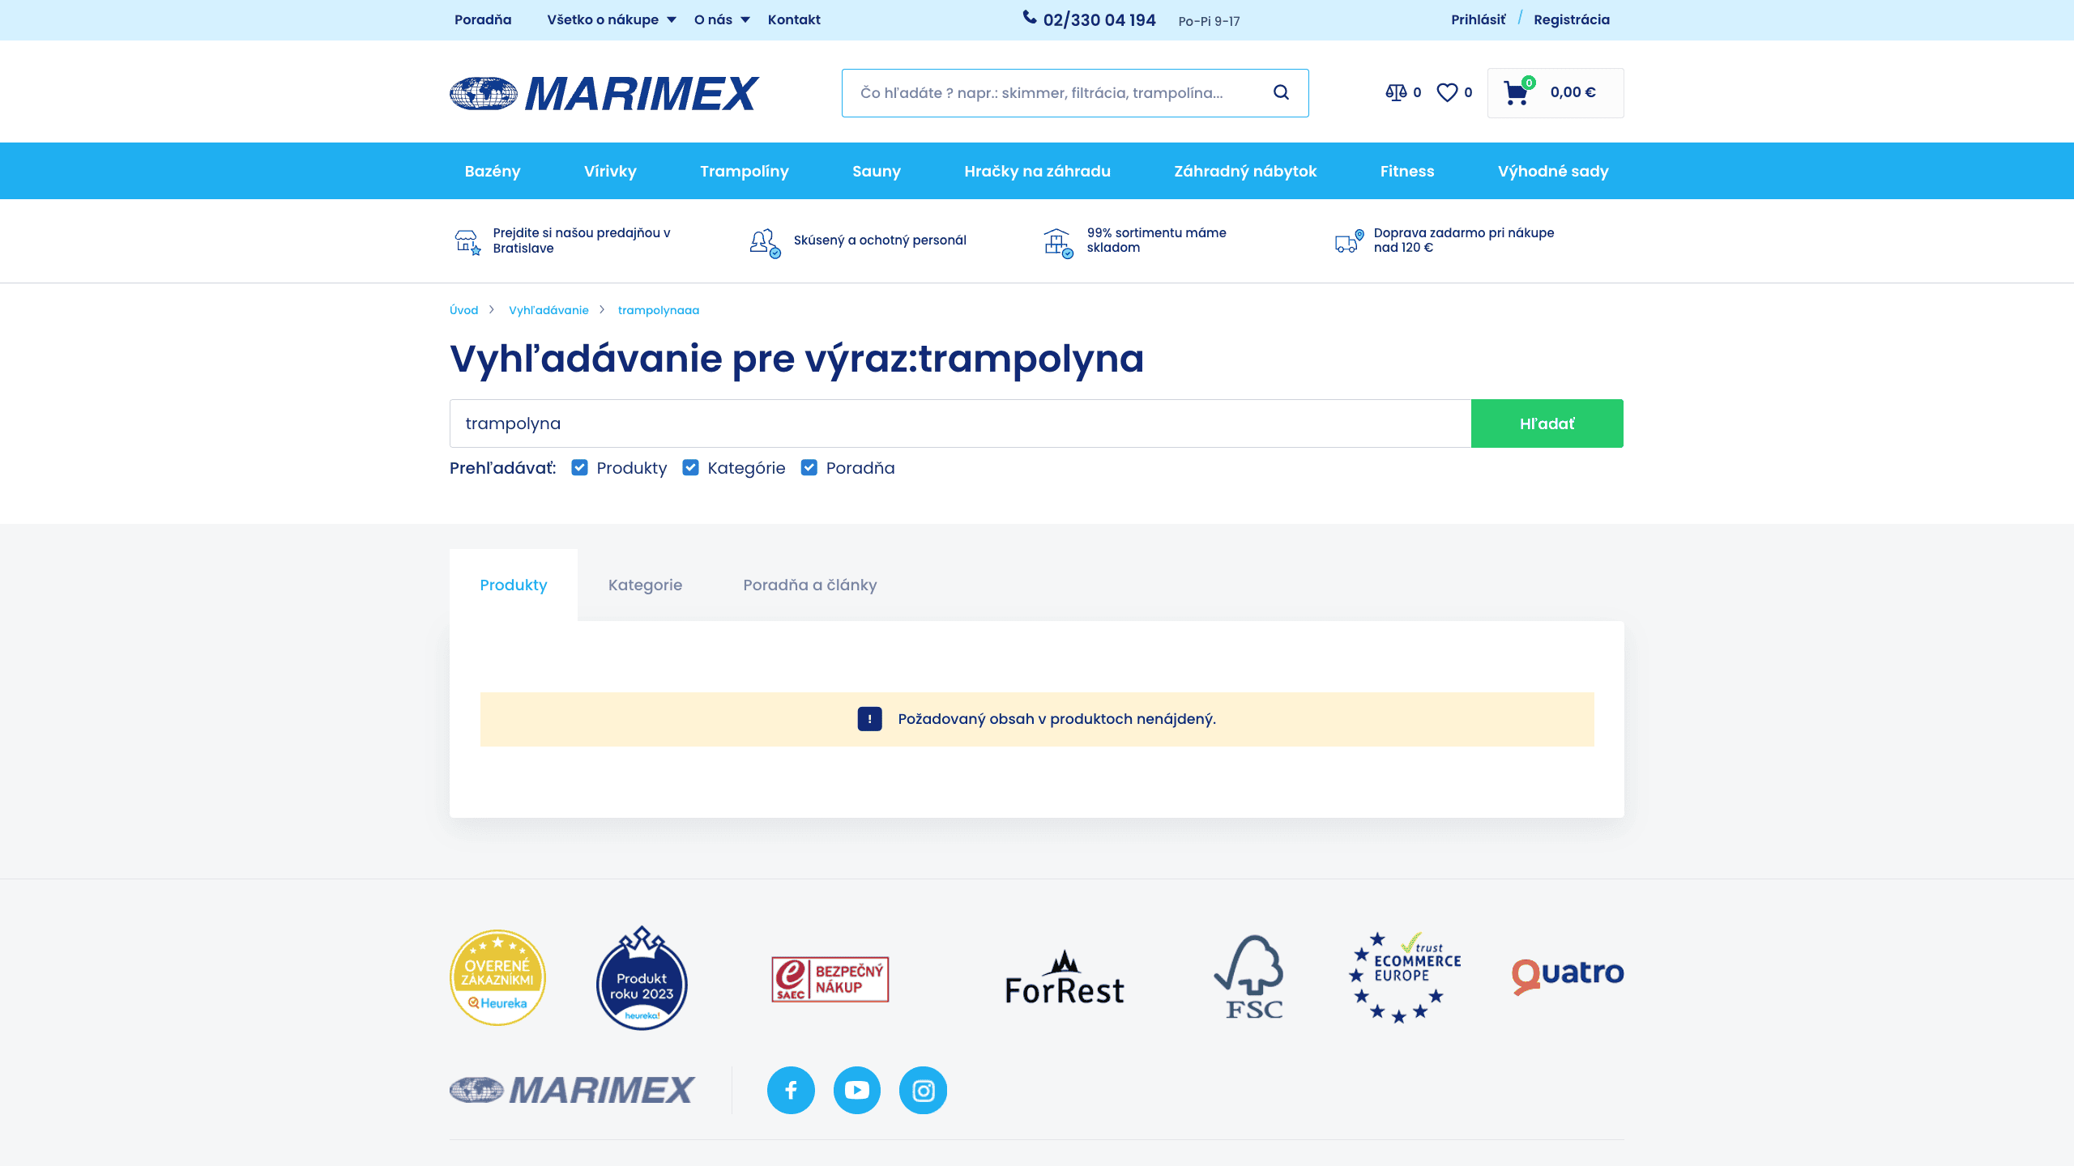Image resolution: width=2074 pixels, height=1166 pixels.
Task: Click the magnifier search icon in header
Action: pyautogui.click(x=1281, y=92)
